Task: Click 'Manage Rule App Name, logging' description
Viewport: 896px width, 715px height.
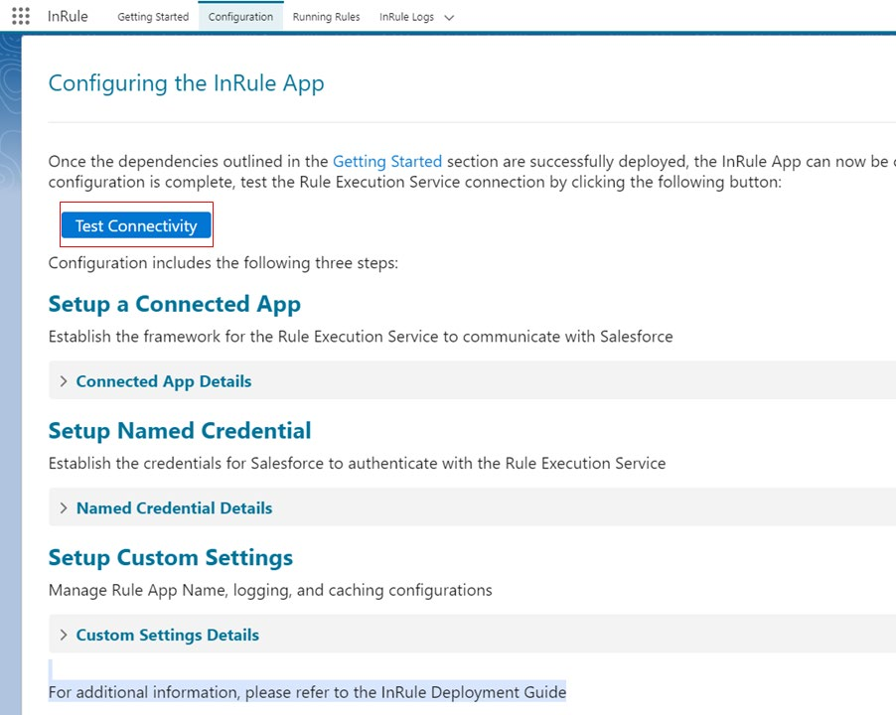Action: (x=270, y=590)
